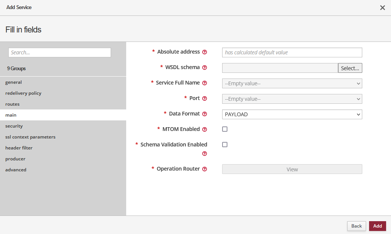Viewport: 391px width, 234px height.
Task: Switch to the security group
Action: click(14, 126)
